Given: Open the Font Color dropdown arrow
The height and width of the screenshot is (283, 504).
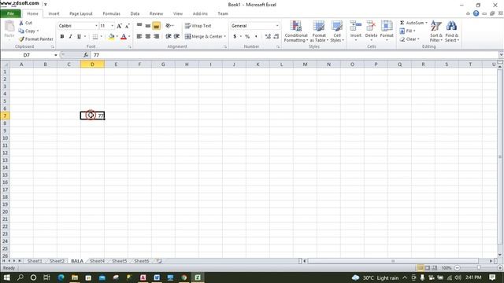Looking at the screenshot, I should tap(129, 37).
